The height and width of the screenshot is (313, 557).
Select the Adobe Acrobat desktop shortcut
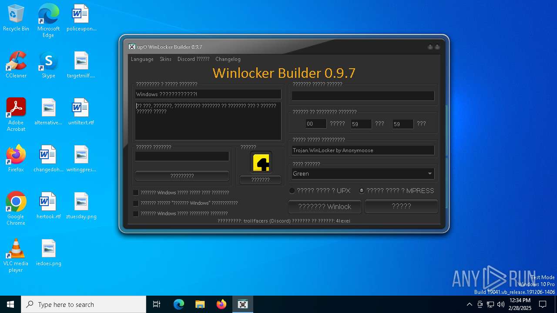tap(16, 114)
